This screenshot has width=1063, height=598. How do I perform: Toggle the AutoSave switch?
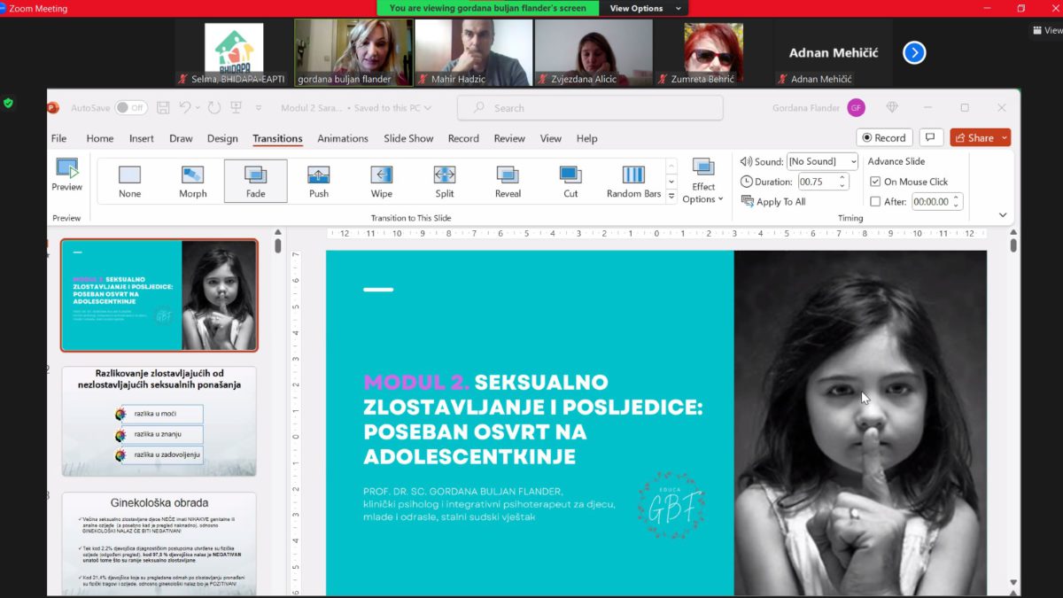click(x=131, y=108)
